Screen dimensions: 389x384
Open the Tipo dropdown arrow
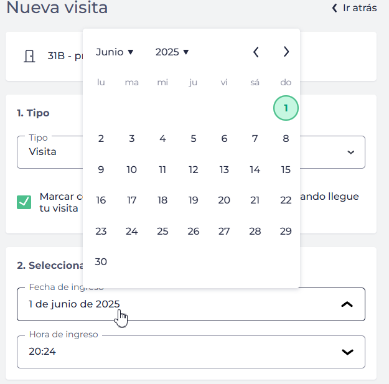[350, 152]
